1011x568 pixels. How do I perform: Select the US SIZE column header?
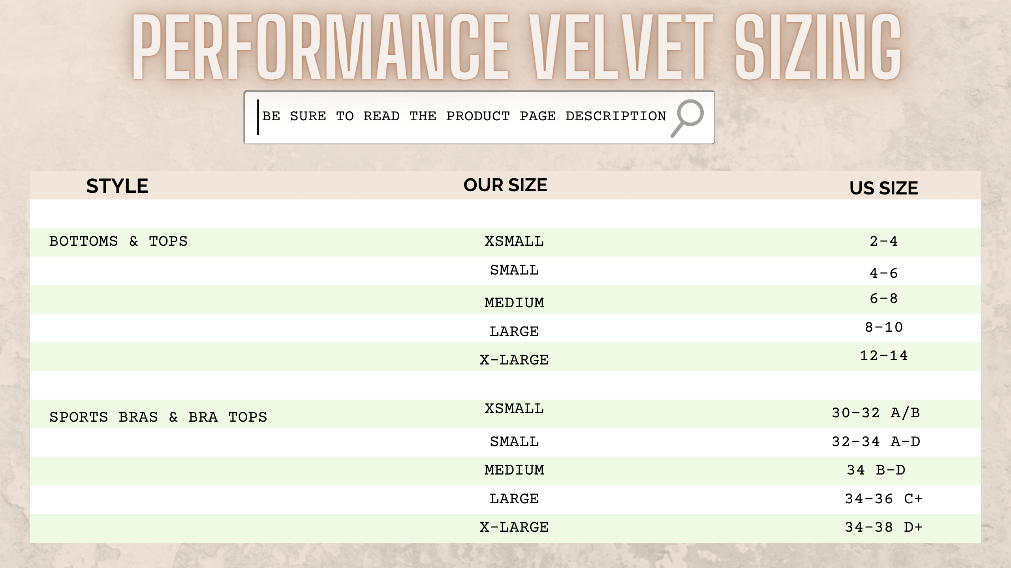tap(883, 188)
